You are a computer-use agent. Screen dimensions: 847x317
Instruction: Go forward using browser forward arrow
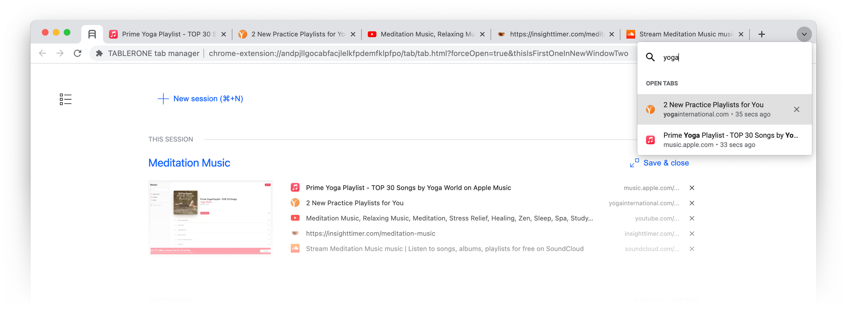[60, 53]
